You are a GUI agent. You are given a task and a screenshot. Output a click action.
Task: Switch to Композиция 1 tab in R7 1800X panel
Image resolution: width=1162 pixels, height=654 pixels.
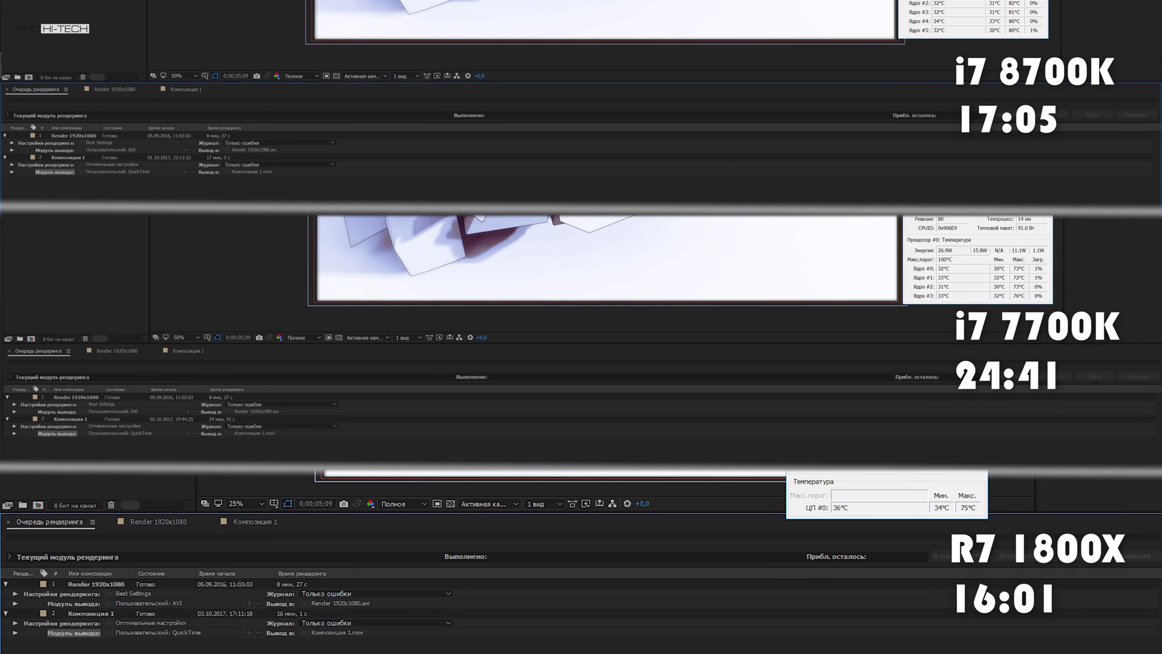tap(255, 522)
